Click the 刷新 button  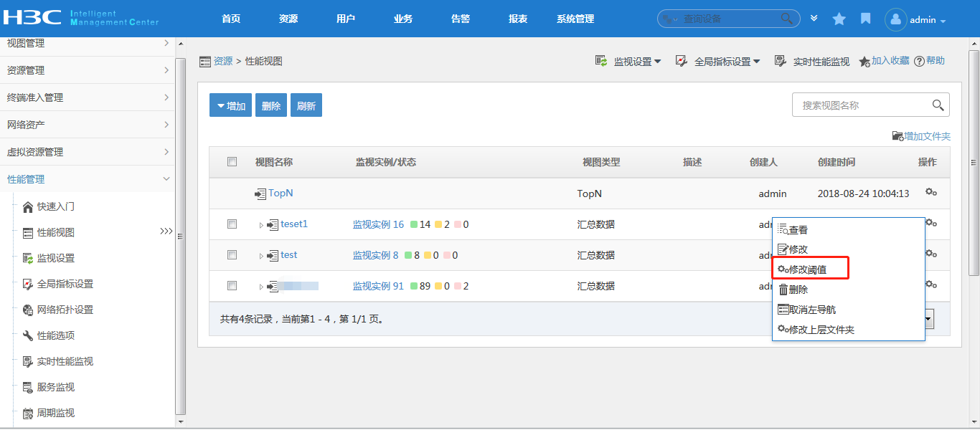(x=306, y=105)
